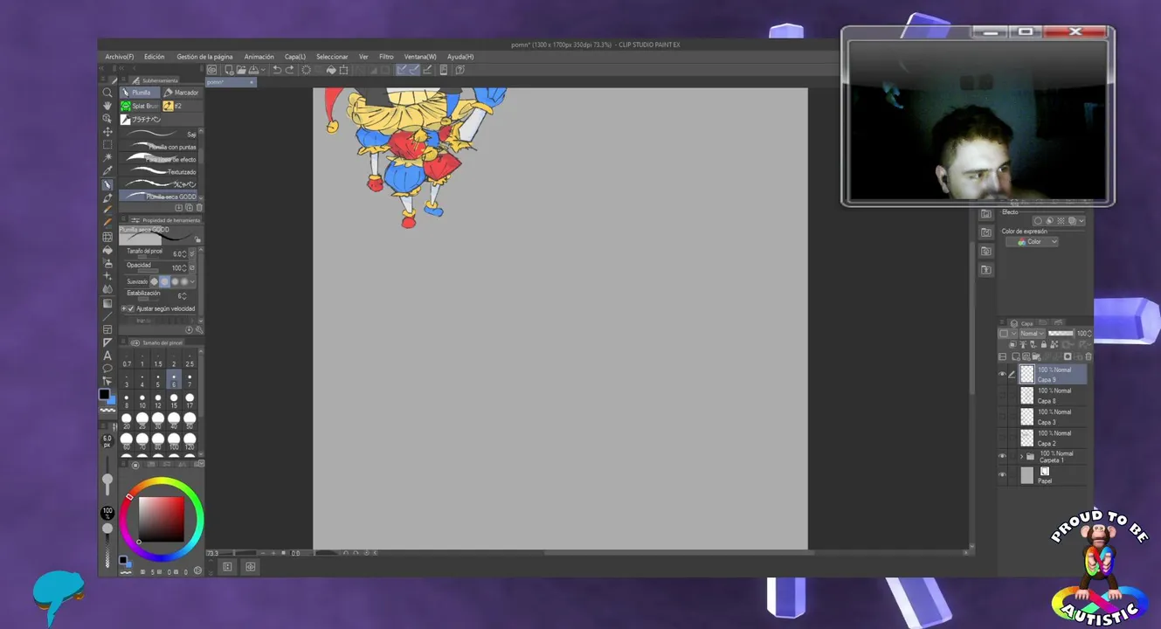Duplicate sub tool icon
The height and width of the screenshot is (629, 1161).
tap(189, 207)
